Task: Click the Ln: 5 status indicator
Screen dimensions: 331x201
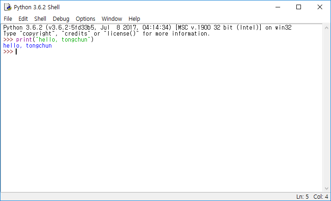Action: pos(302,197)
